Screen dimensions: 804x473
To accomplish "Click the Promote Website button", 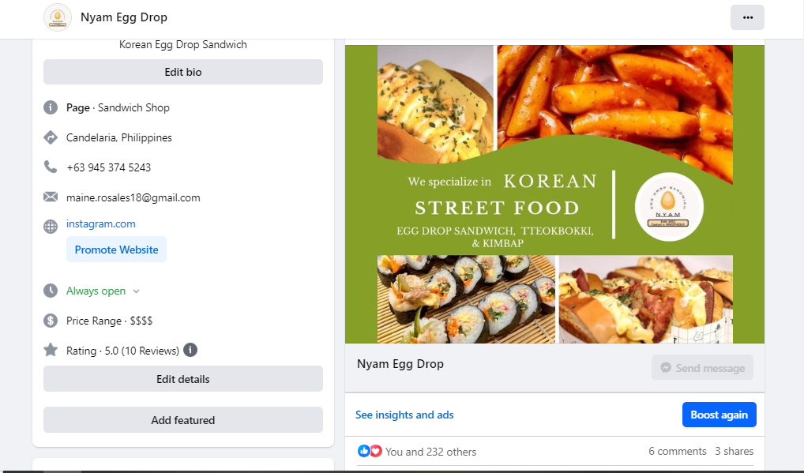I will 116,250.
